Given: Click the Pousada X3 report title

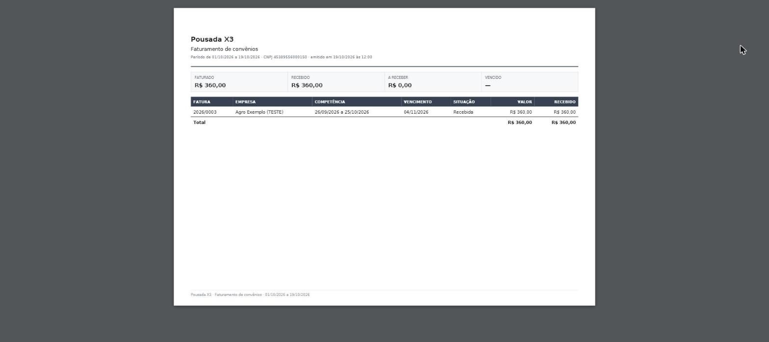Looking at the screenshot, I should coord(212,39).
